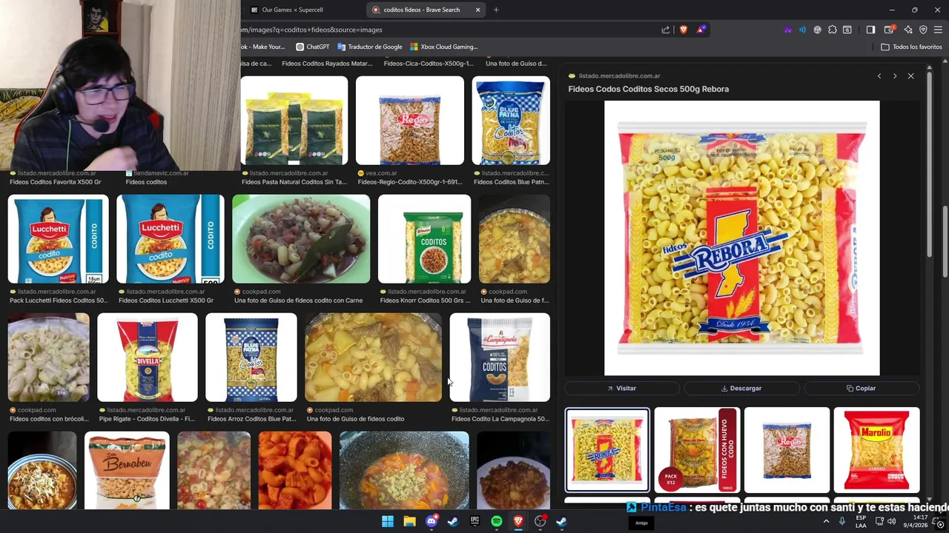Image resolution: width=949 pixels, height=533 pixels.
Task: Open Windows Start menu
Action: [x=388, y=521]
